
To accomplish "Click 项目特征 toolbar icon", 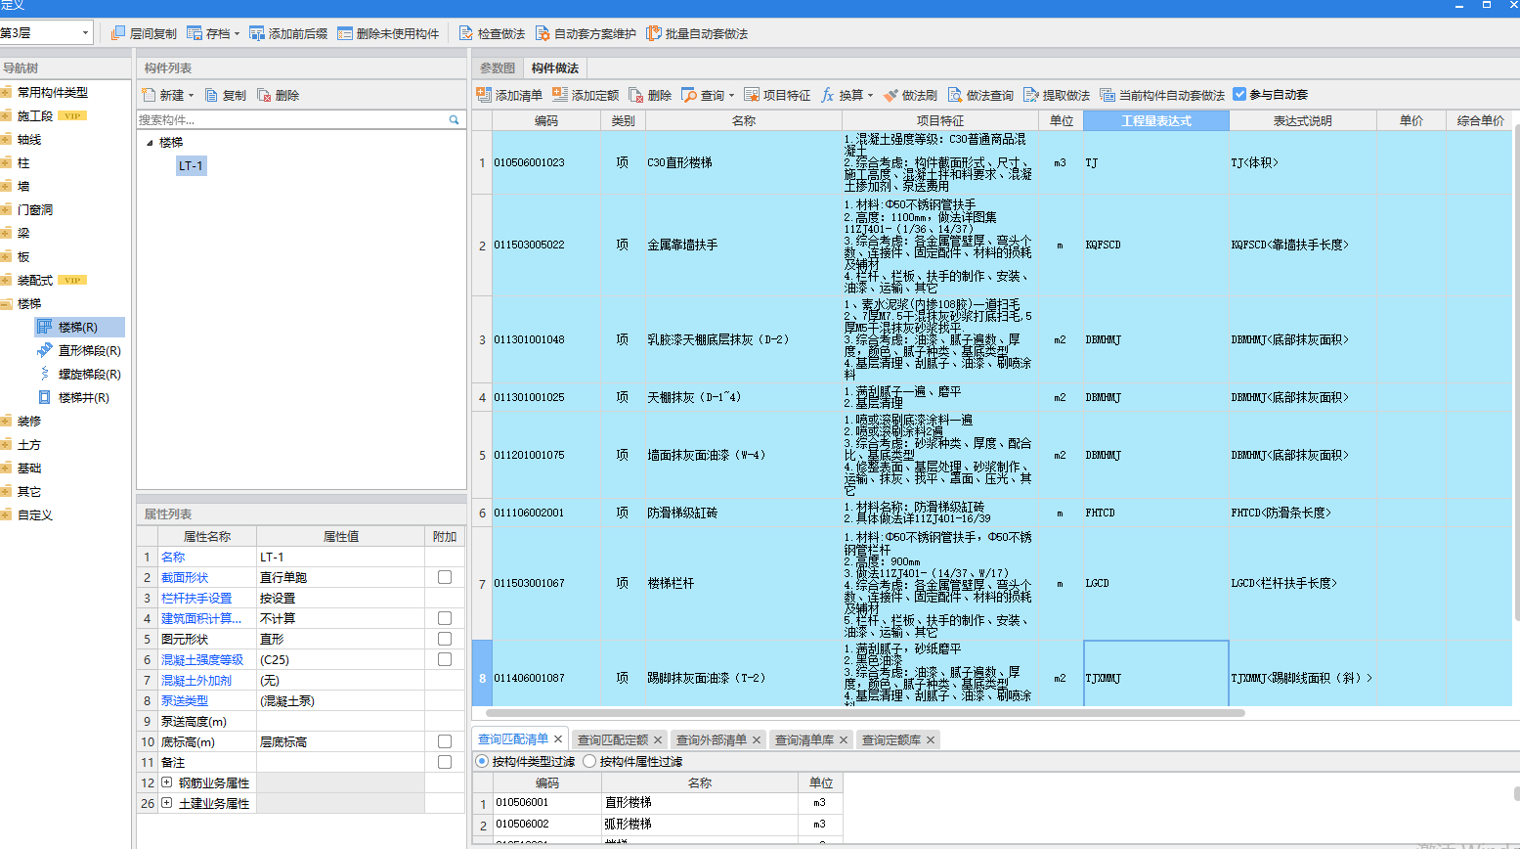I will 752,95.
